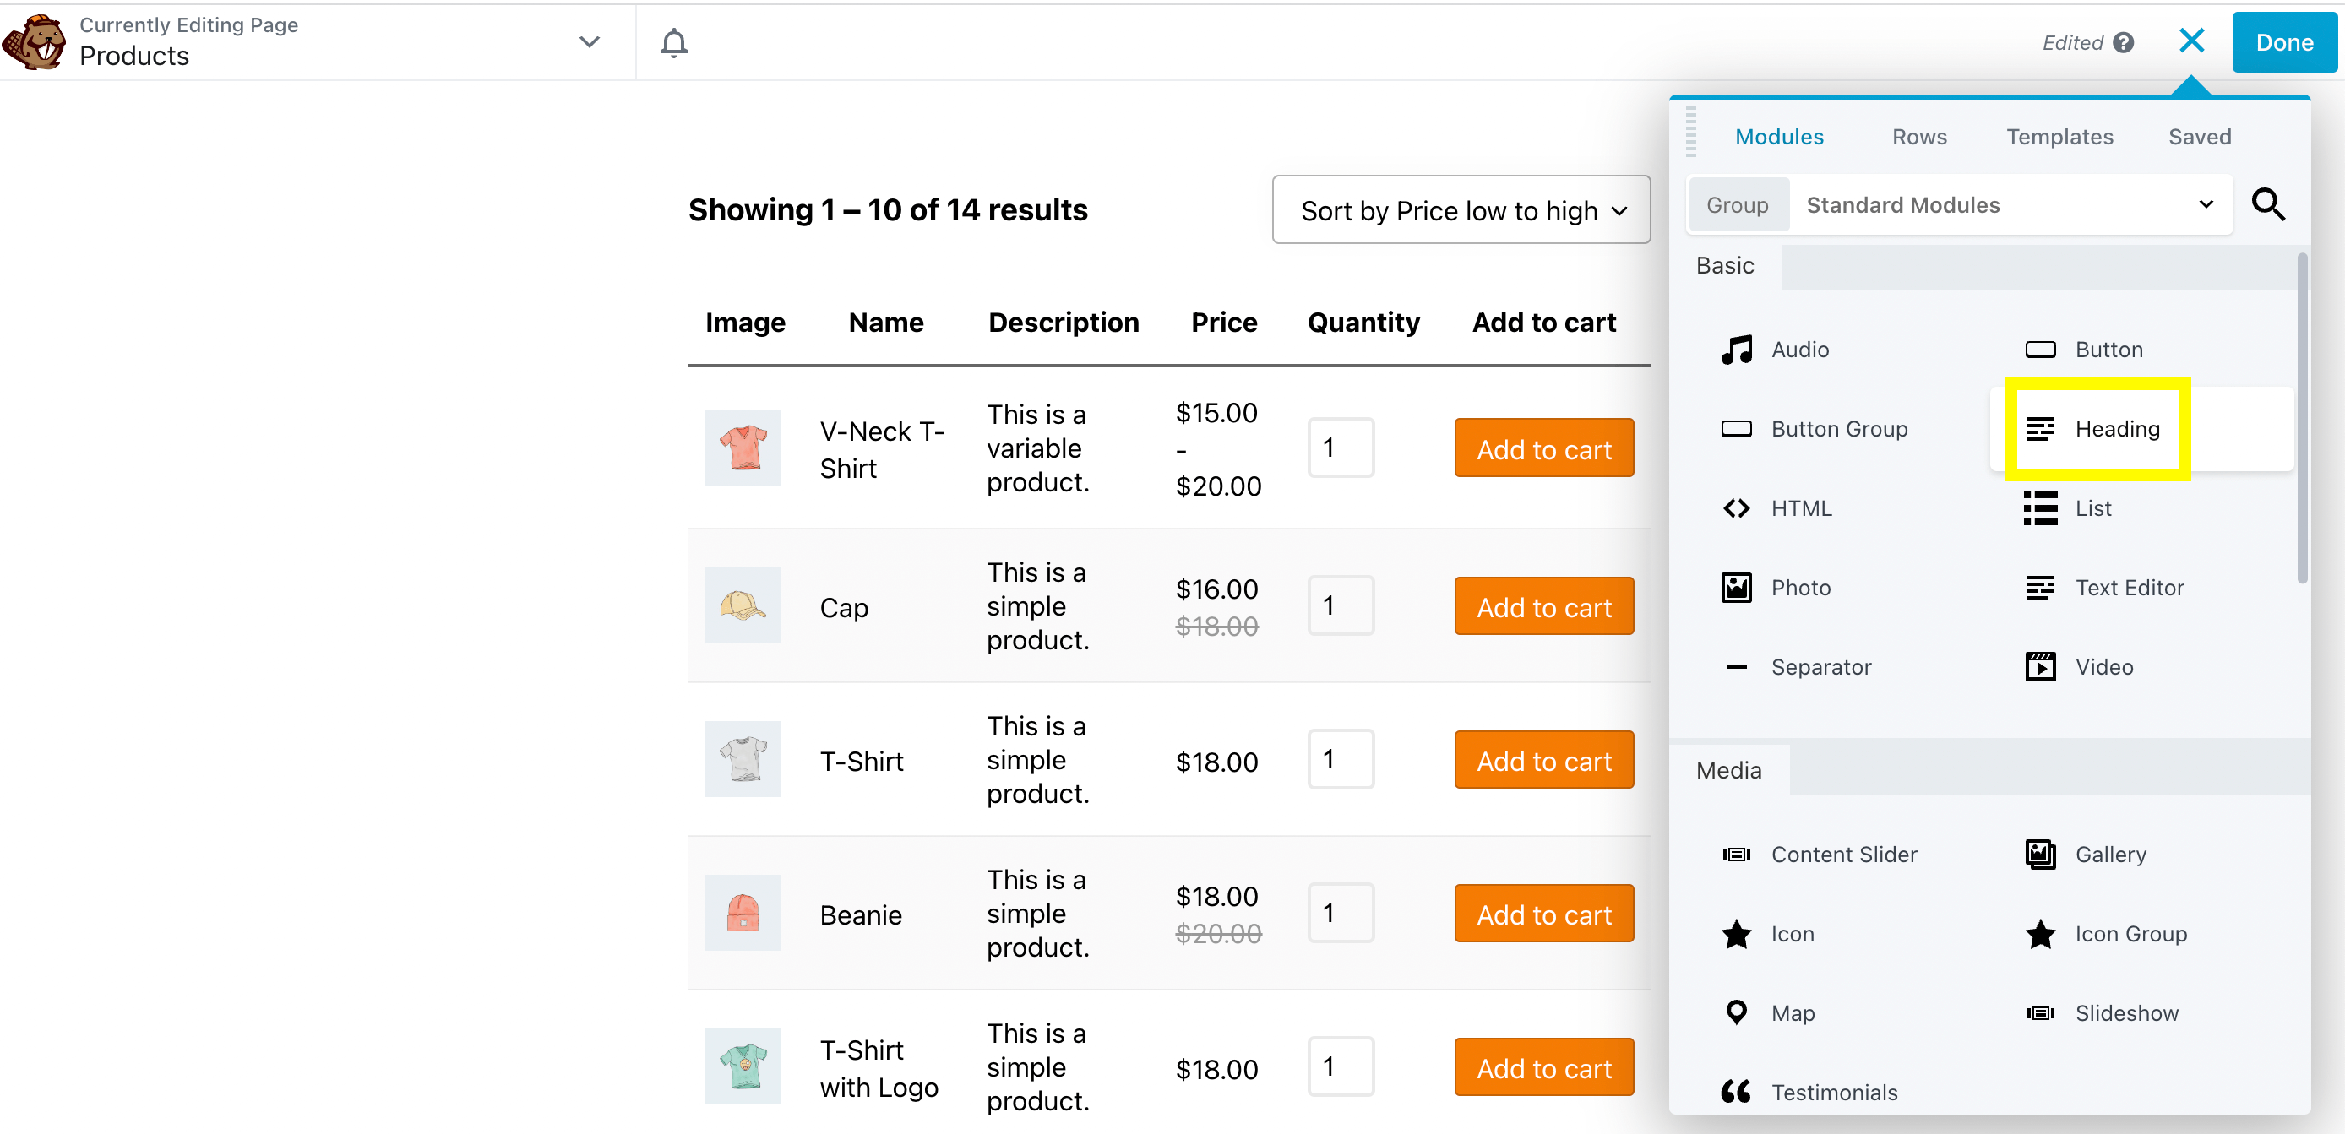The height and width of the screenshot is (1134, 2345).
Task: Select the Gallery module icon
Action: 2040,854
